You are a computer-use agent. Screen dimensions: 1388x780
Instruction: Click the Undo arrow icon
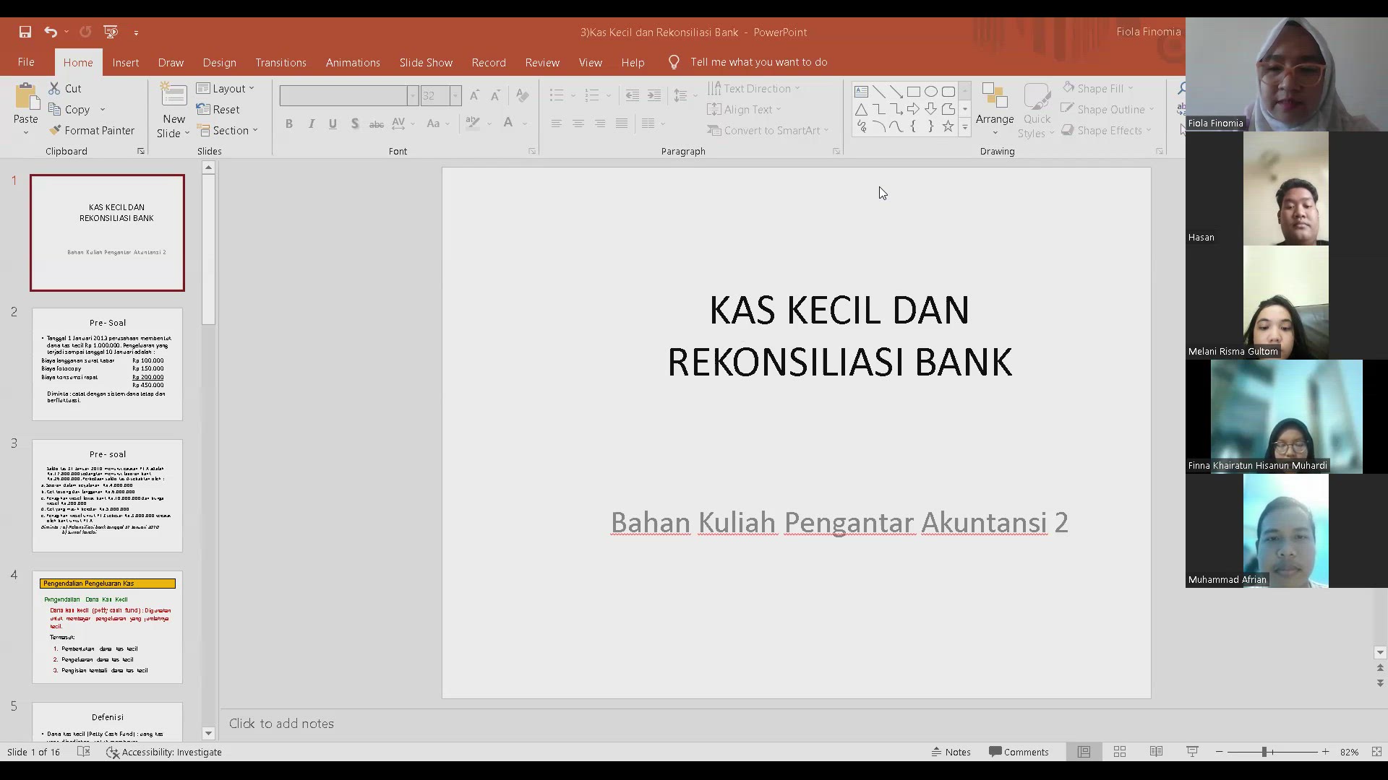pos(50,32)
